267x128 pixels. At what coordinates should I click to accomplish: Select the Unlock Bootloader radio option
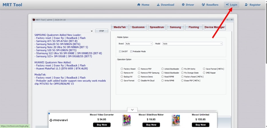coord(163,69)
